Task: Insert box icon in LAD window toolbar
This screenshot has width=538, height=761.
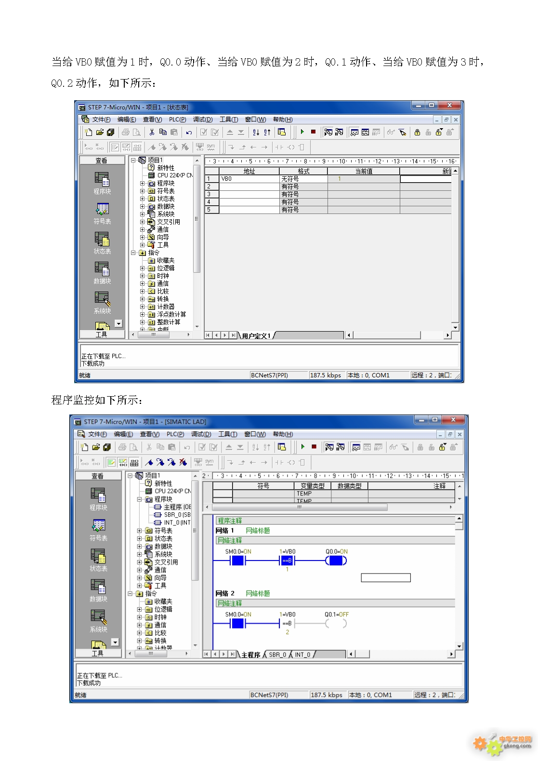Action: point(302,462)
